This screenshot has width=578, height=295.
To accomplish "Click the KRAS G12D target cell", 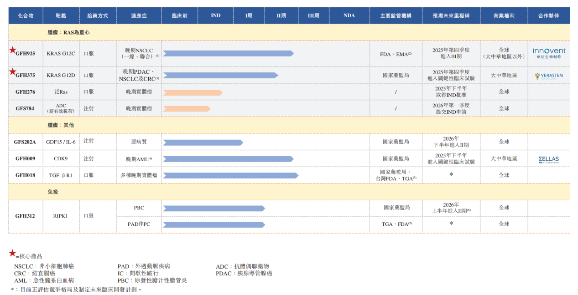I will 61,76.
